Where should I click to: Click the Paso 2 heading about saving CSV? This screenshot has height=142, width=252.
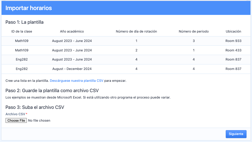[52, 91]
